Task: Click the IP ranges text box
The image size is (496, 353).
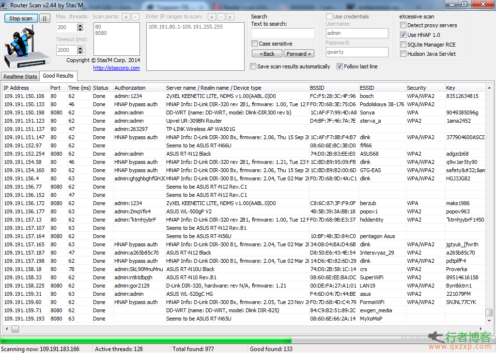Action: (195, 47)
